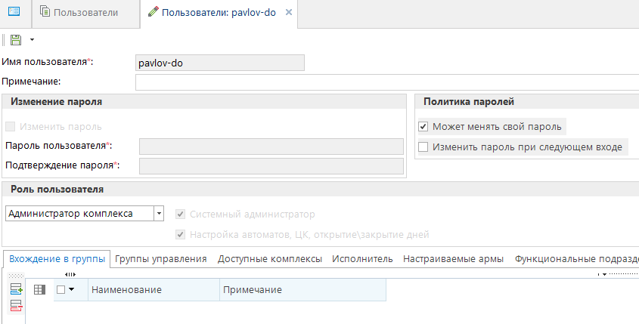Open the workspace home icon tab
639x324 pixels.
tap(14, 11)
